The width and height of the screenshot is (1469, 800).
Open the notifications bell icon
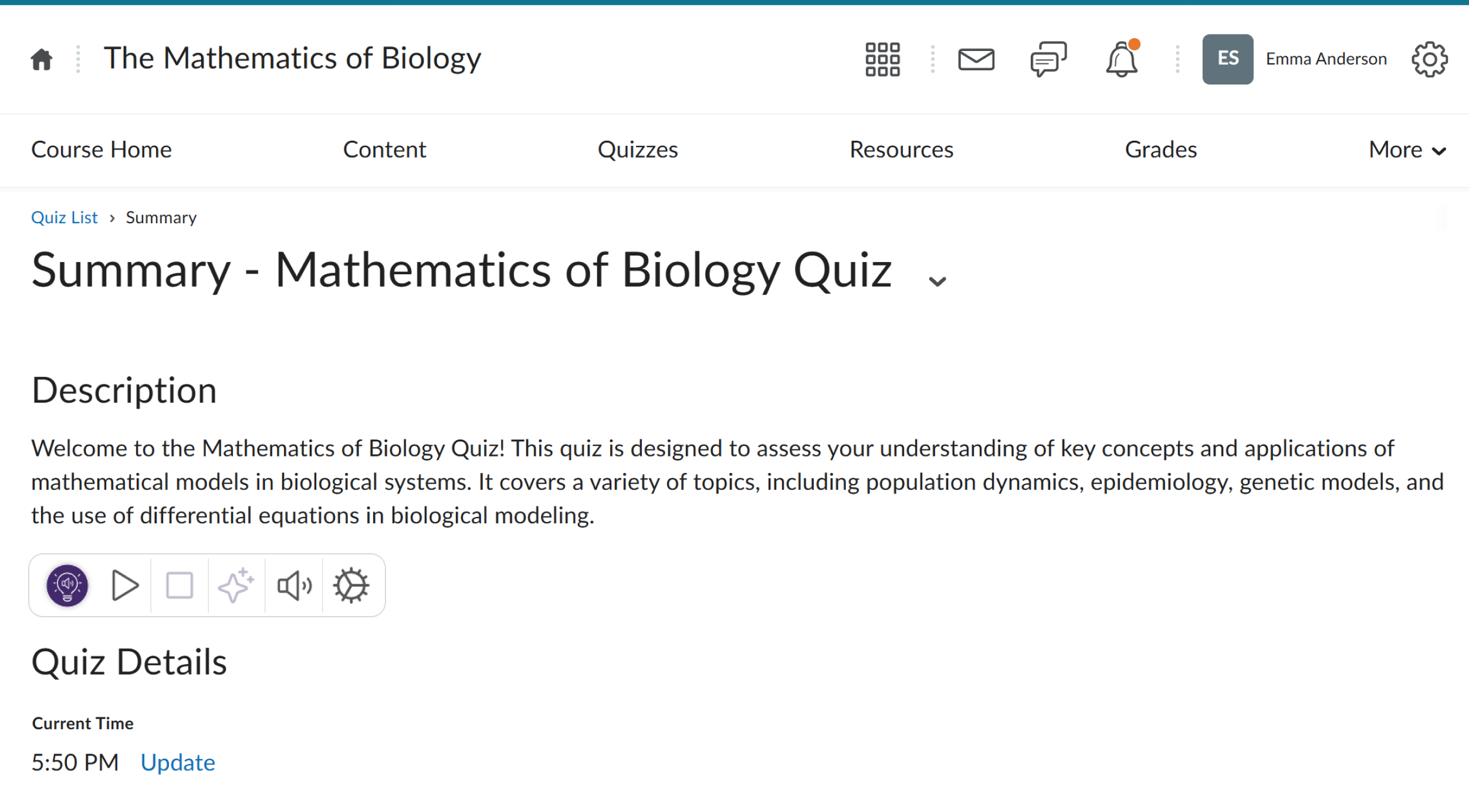(1122, 59)
